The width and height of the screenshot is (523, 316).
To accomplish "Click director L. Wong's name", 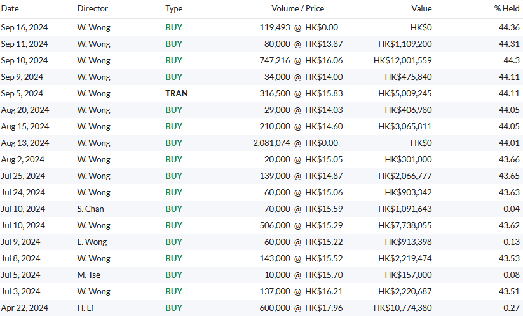I will (x=92, y=242).
